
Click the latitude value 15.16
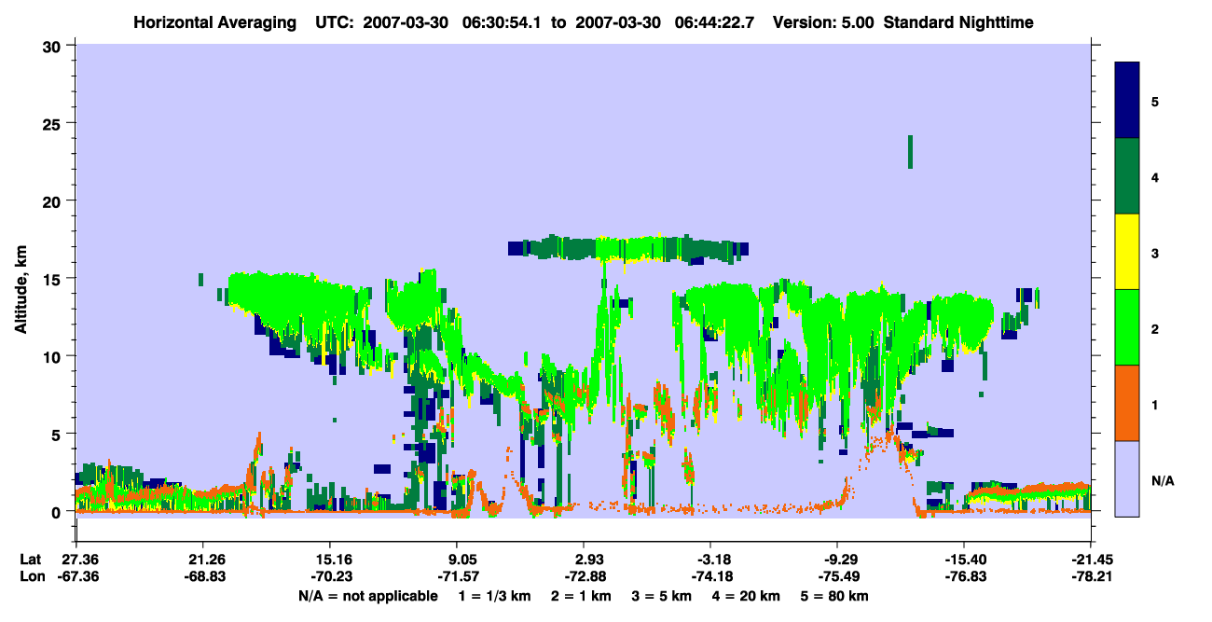tap(330, 560)
